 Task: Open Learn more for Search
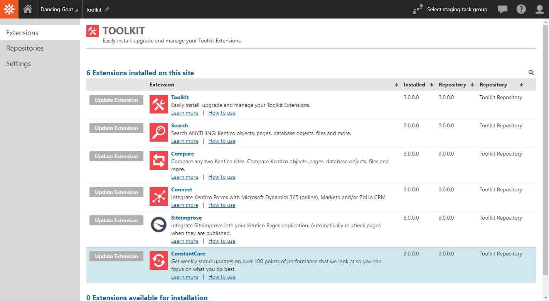(x=185, y=141)
